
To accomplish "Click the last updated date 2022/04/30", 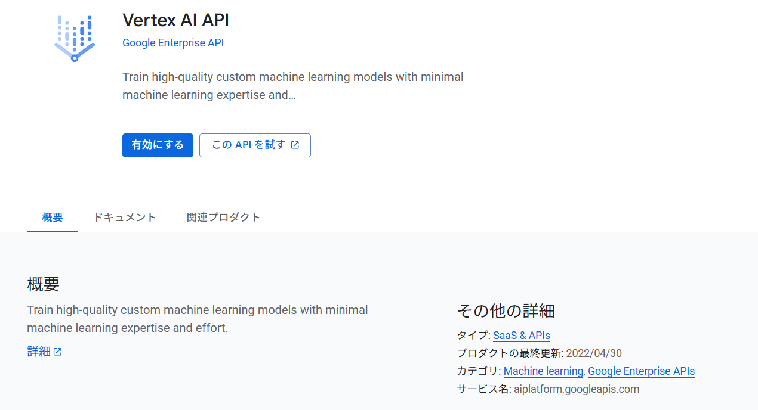I will 594,353.
